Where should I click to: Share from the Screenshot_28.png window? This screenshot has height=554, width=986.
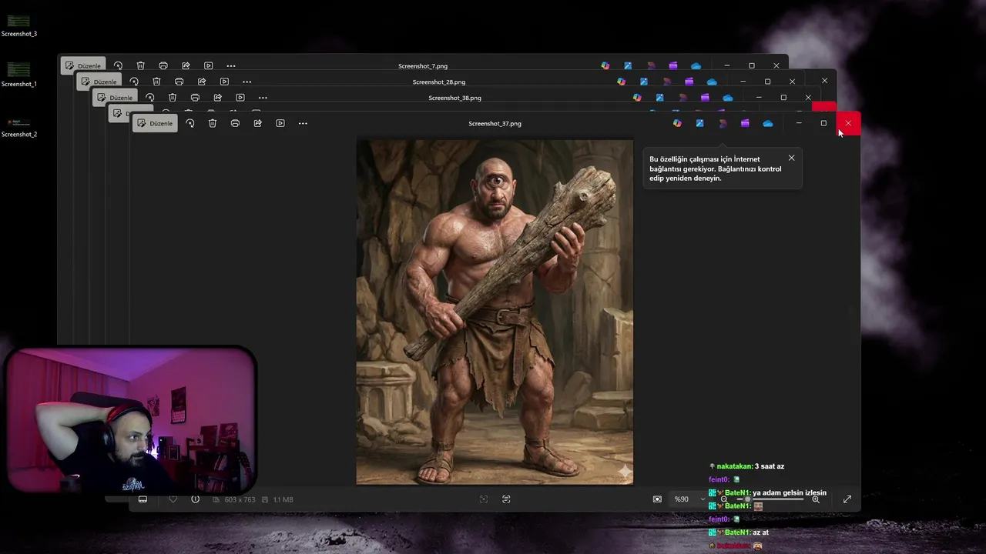coord(202,82)
